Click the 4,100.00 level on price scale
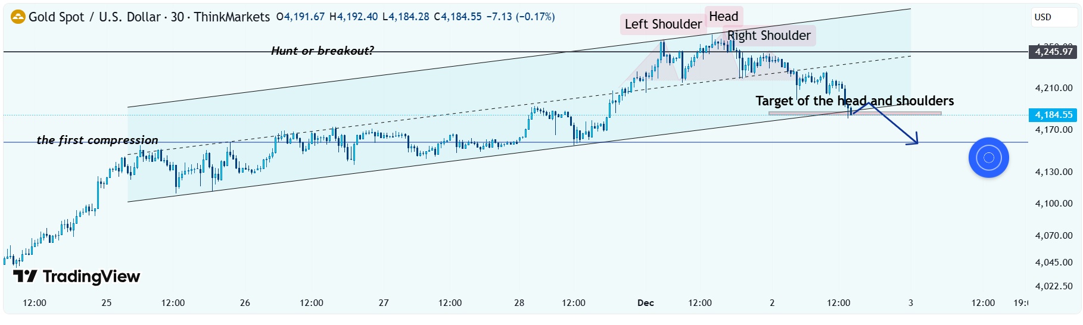1083x325 pixels. pyautogui.click(x=1053, y=204)
